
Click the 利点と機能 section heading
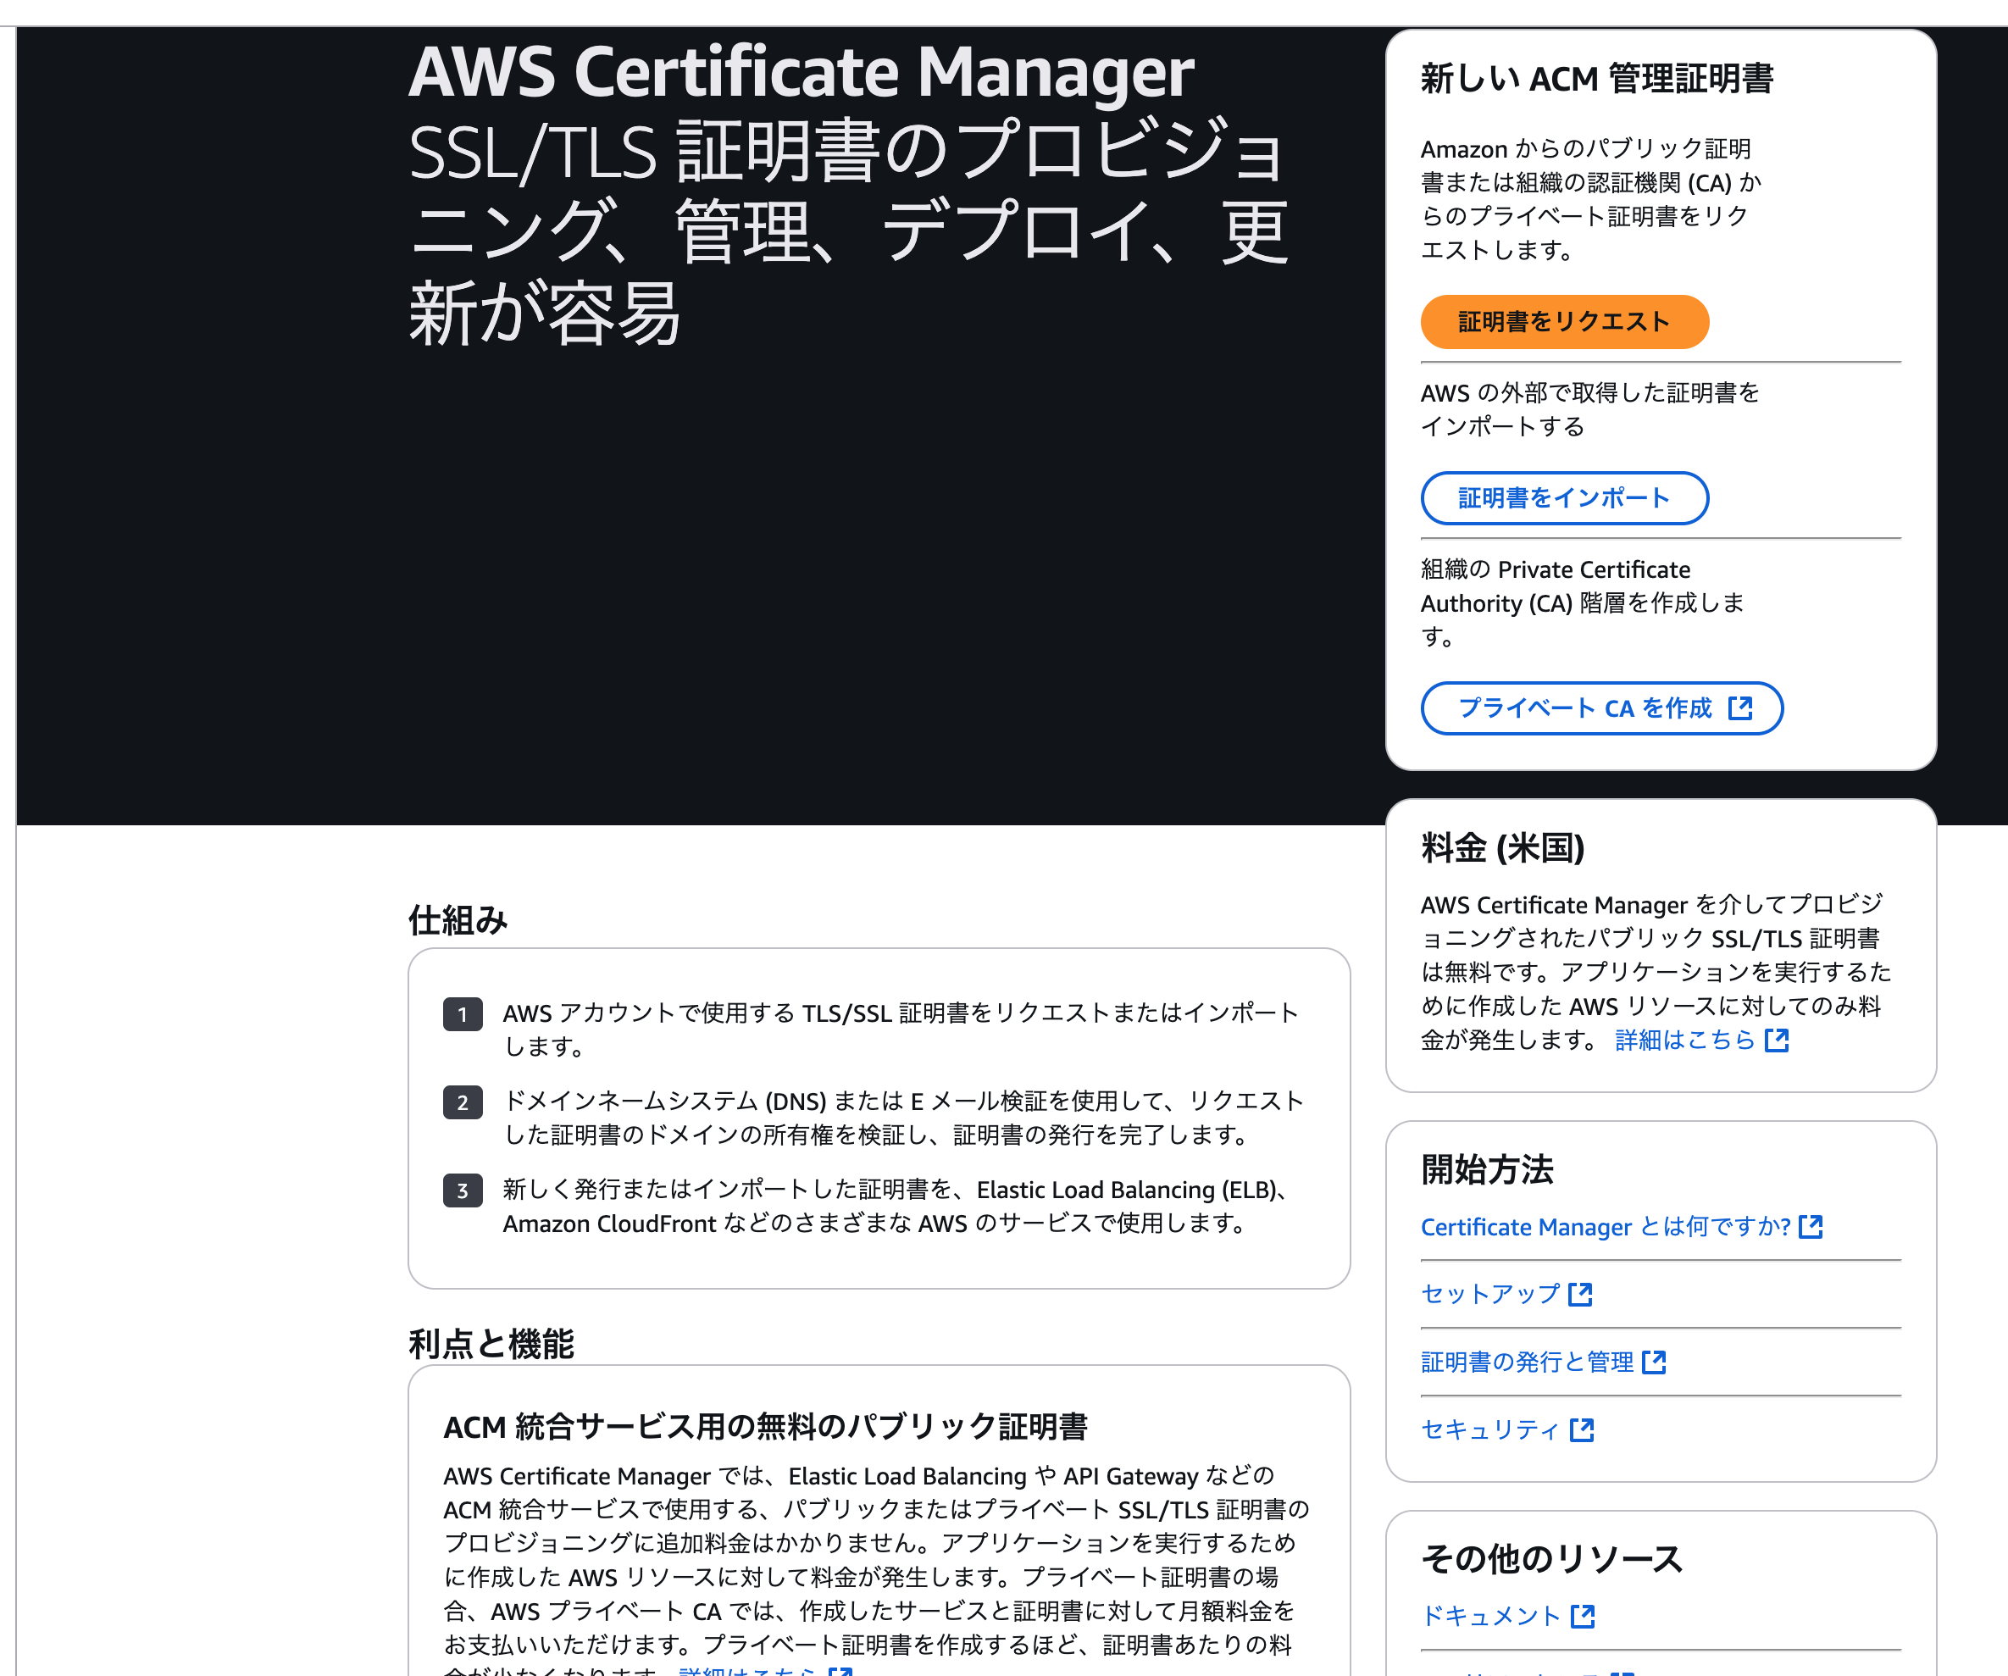(x=491, y=1344)
